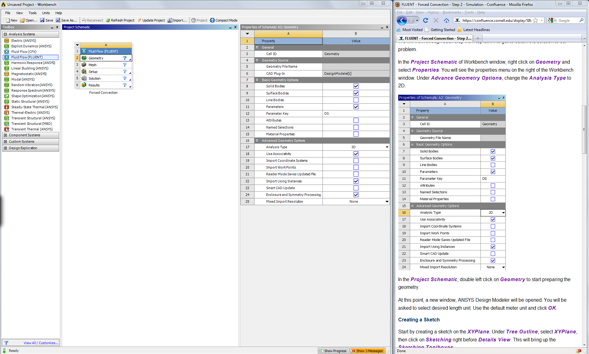Click the Show Progress button
Image resolution: width=589 pixels, height=354 pixels.
click(x=333, y=351)
